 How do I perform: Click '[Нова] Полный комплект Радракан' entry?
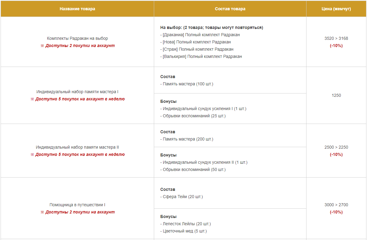coord(196,42)
